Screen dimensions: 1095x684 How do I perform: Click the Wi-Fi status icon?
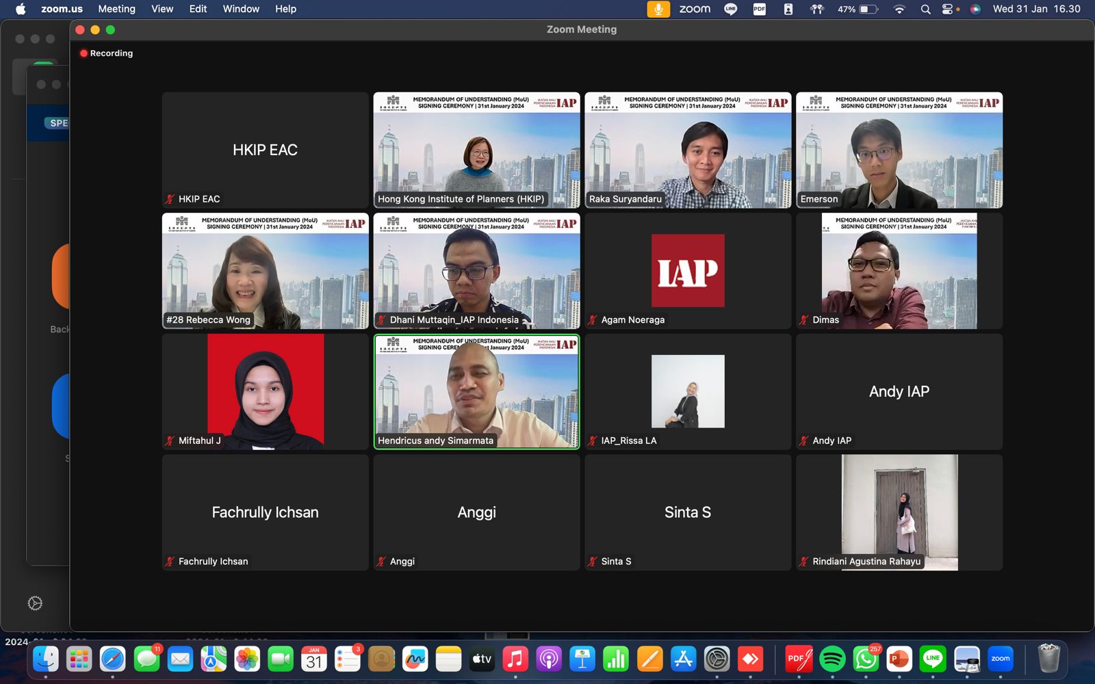pos(899,9)
